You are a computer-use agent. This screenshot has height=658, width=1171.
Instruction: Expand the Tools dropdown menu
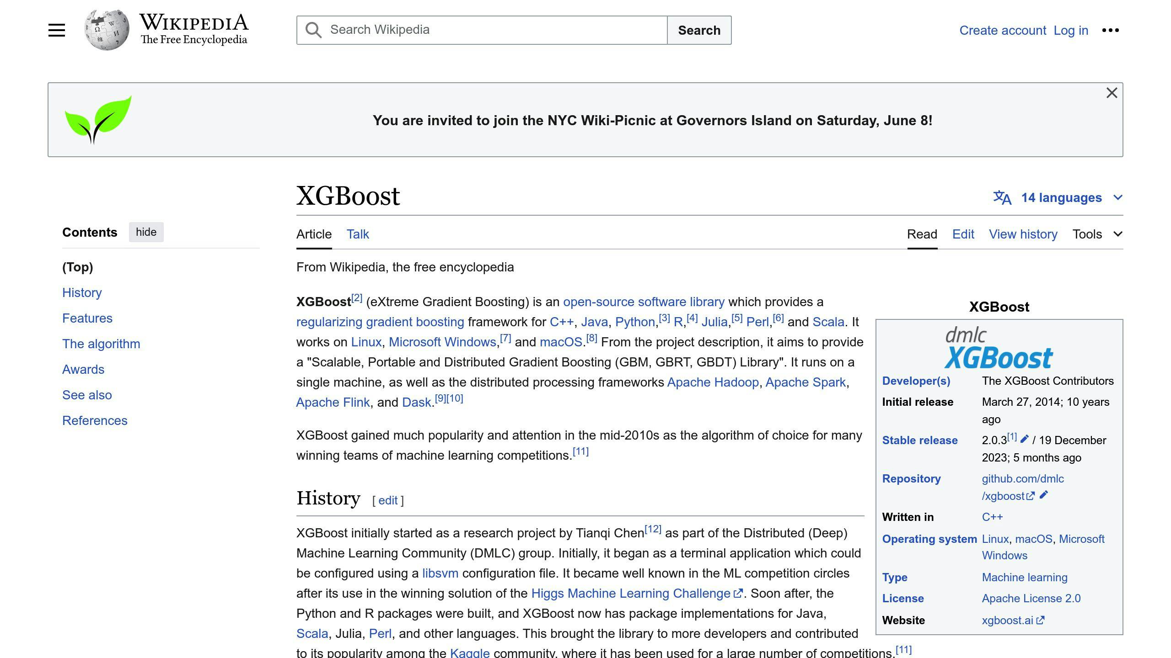1097,234
